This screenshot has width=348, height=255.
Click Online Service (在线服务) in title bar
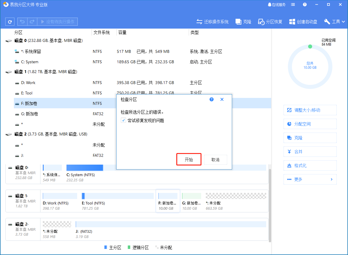(277, 5)
